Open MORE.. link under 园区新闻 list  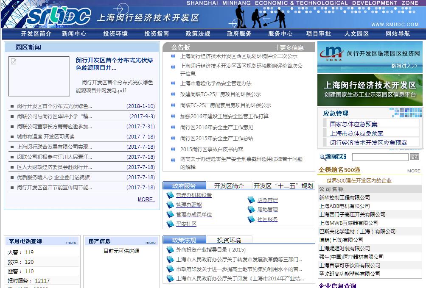[146, 199]
